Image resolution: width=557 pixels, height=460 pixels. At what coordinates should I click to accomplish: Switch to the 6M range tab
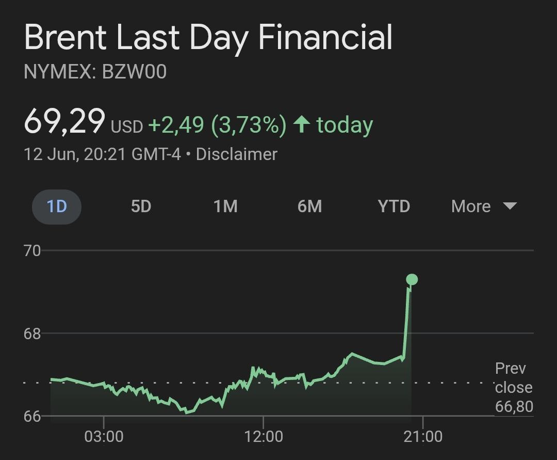point(309,207)
